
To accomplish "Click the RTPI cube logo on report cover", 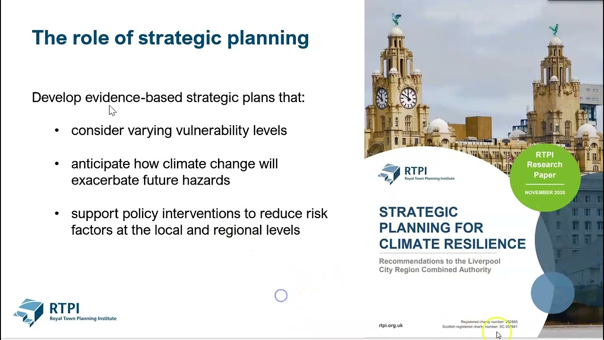I will (x=389, y=174).
